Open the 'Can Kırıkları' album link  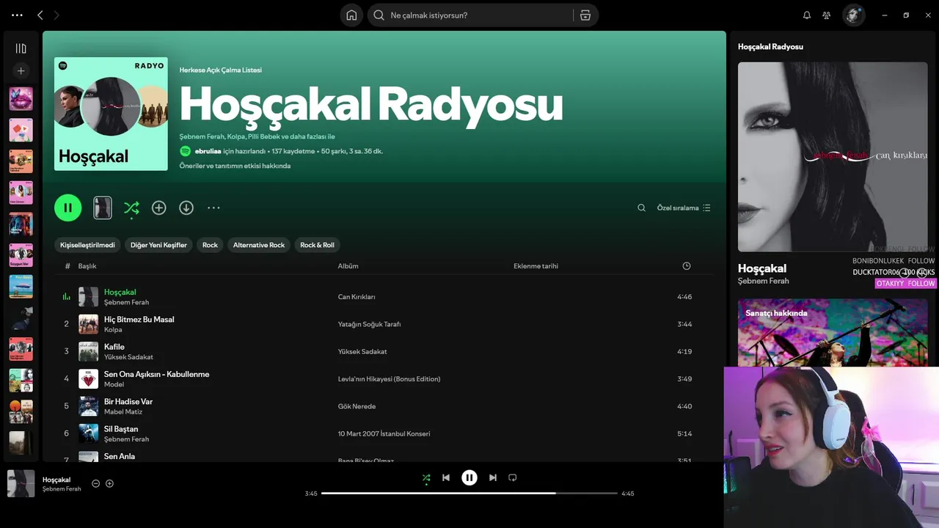pyautogui.click(x=357, y=297)
